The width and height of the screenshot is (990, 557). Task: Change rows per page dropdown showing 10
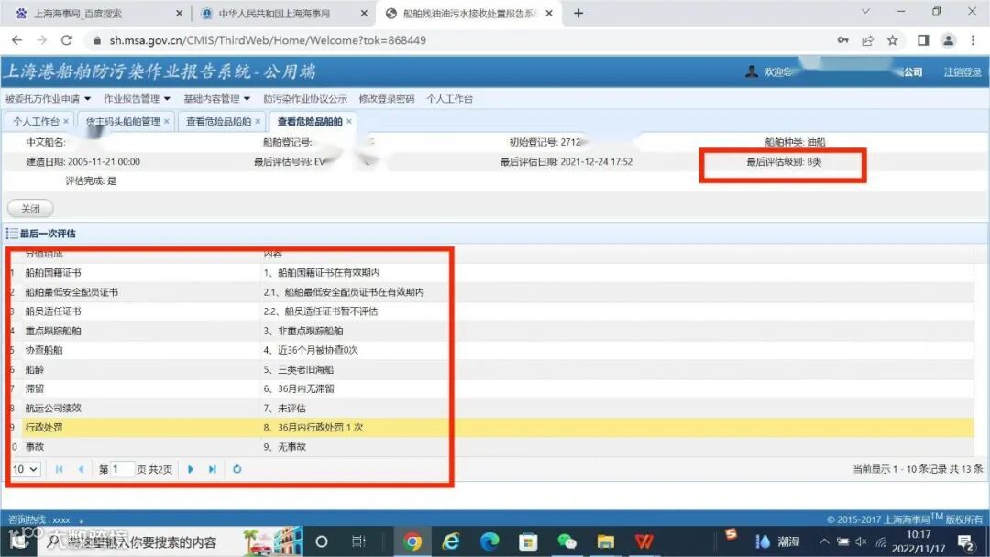(26, 469)
